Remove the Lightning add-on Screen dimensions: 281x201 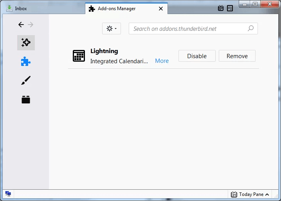(x=237, y=56)
